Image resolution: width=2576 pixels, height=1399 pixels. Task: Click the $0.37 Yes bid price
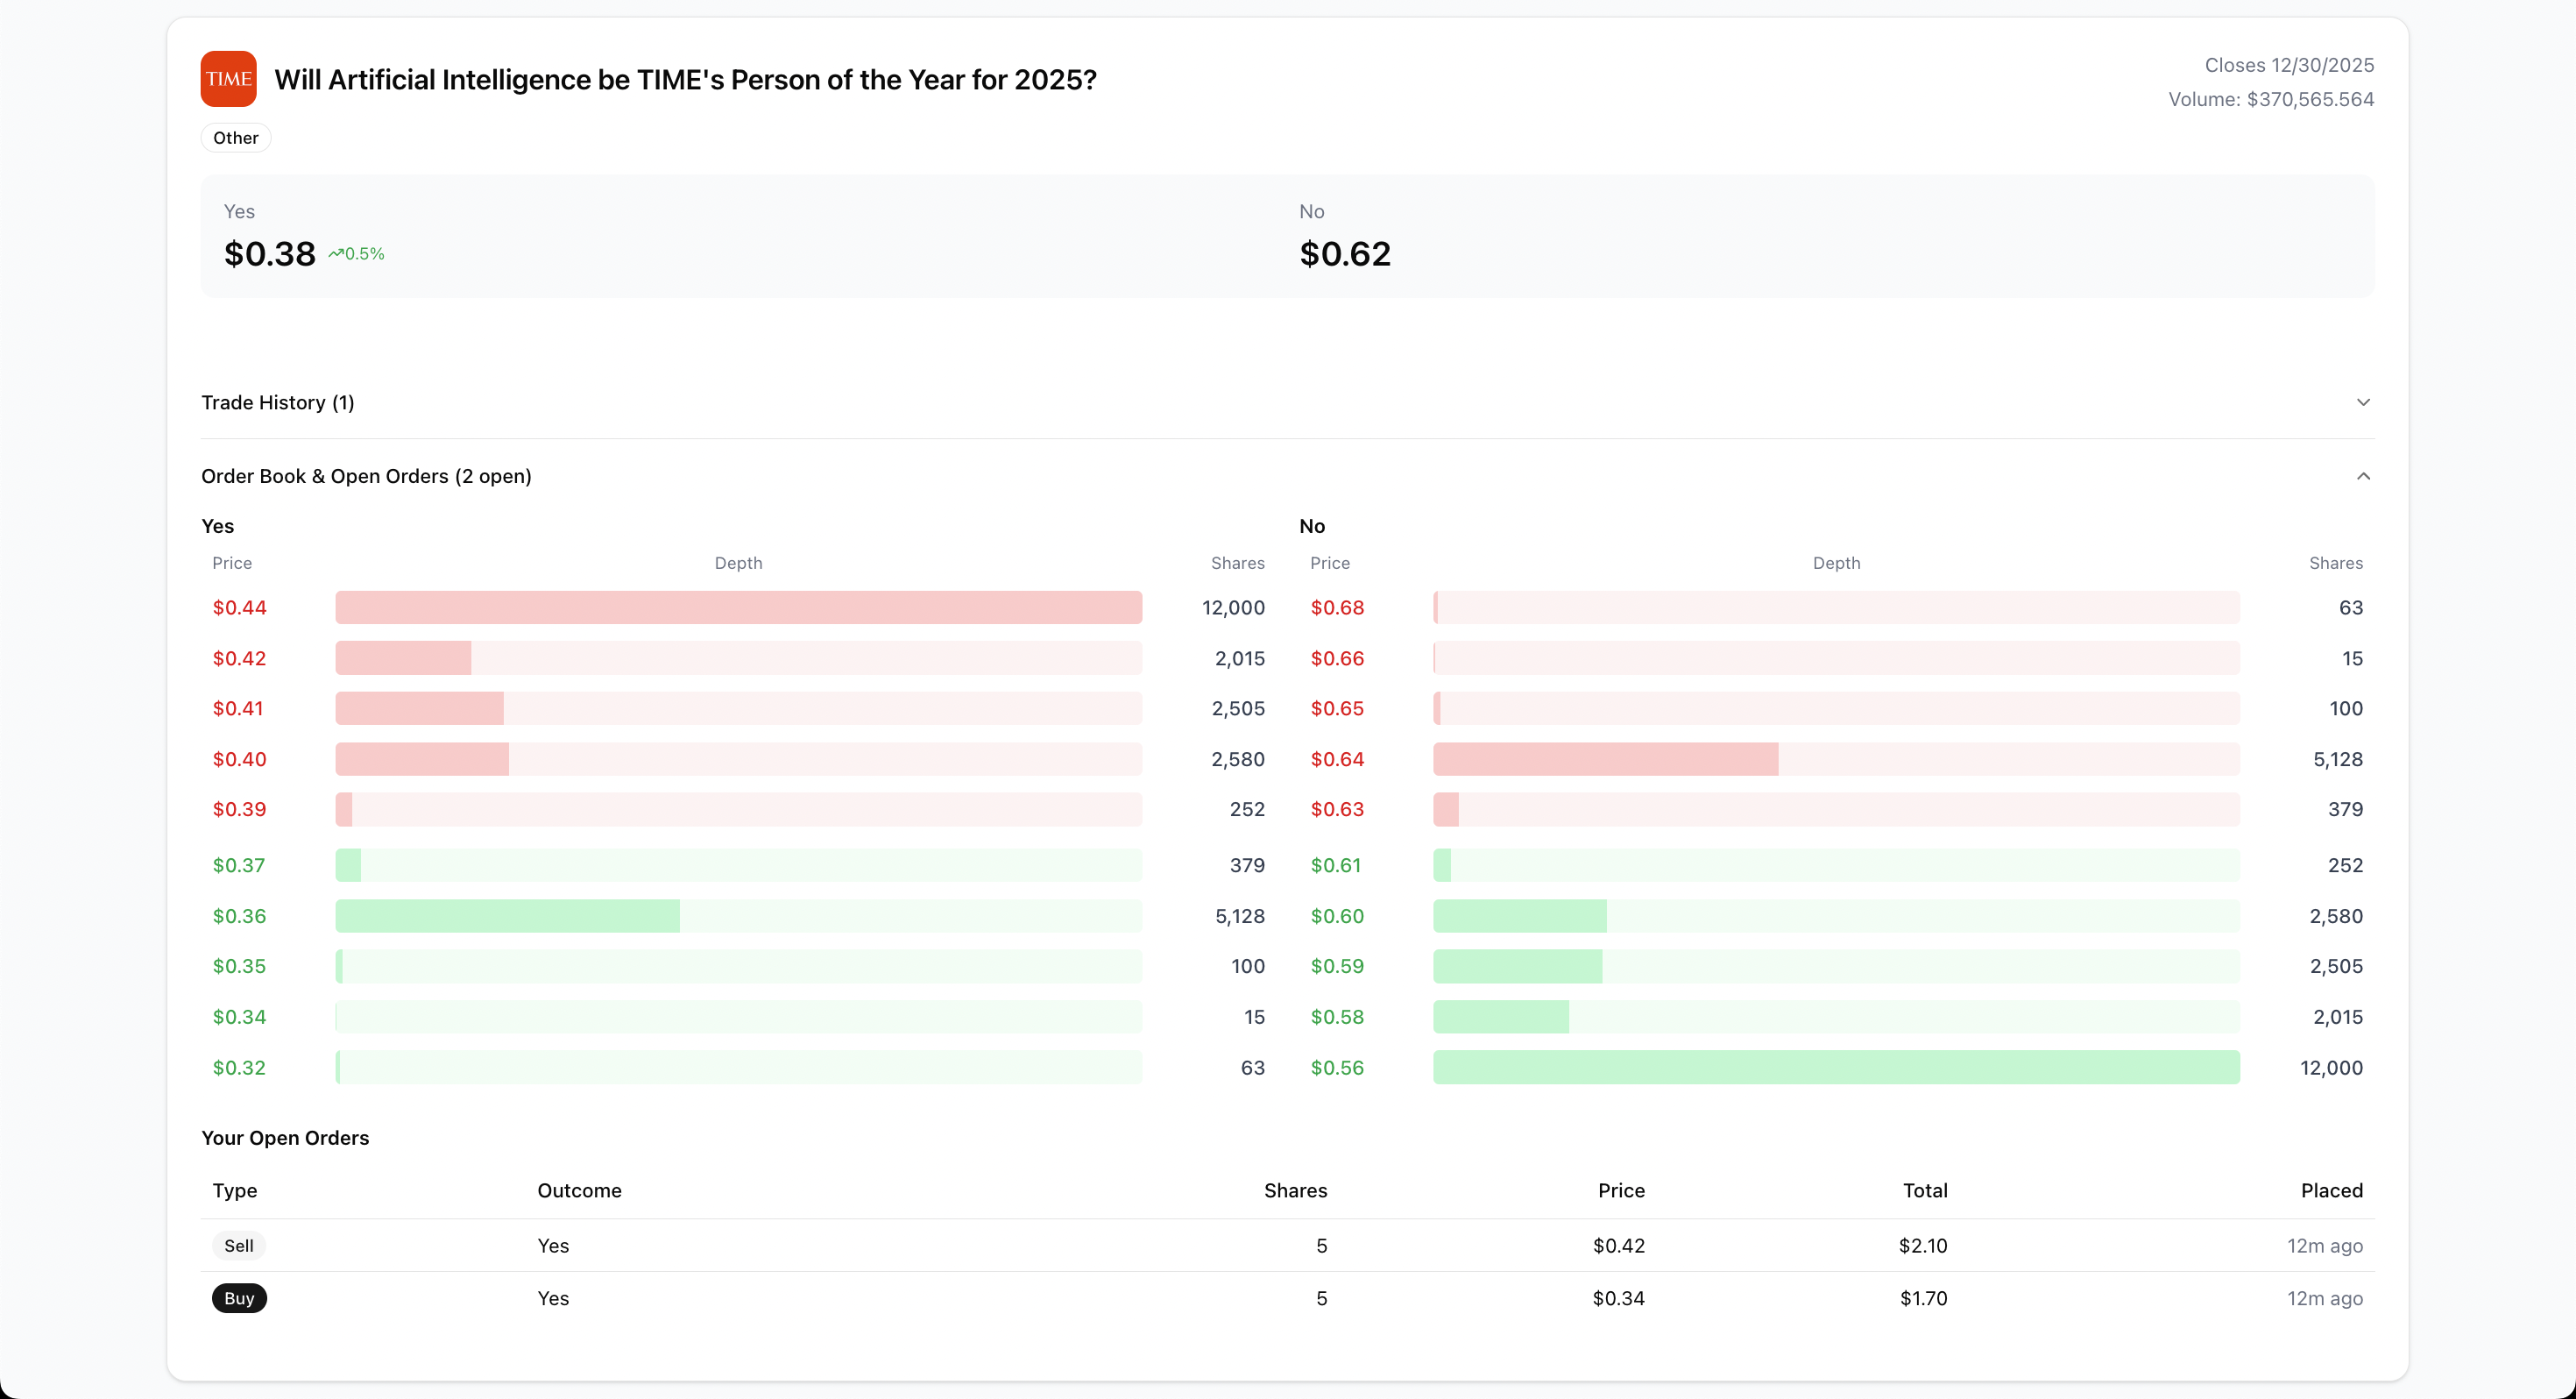tap(238, 864)
